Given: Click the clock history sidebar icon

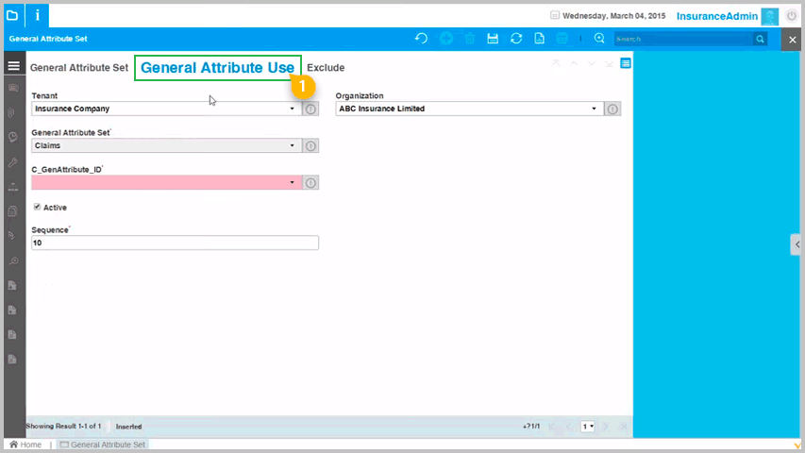Looking at the screenshot, I should [13, 137].
